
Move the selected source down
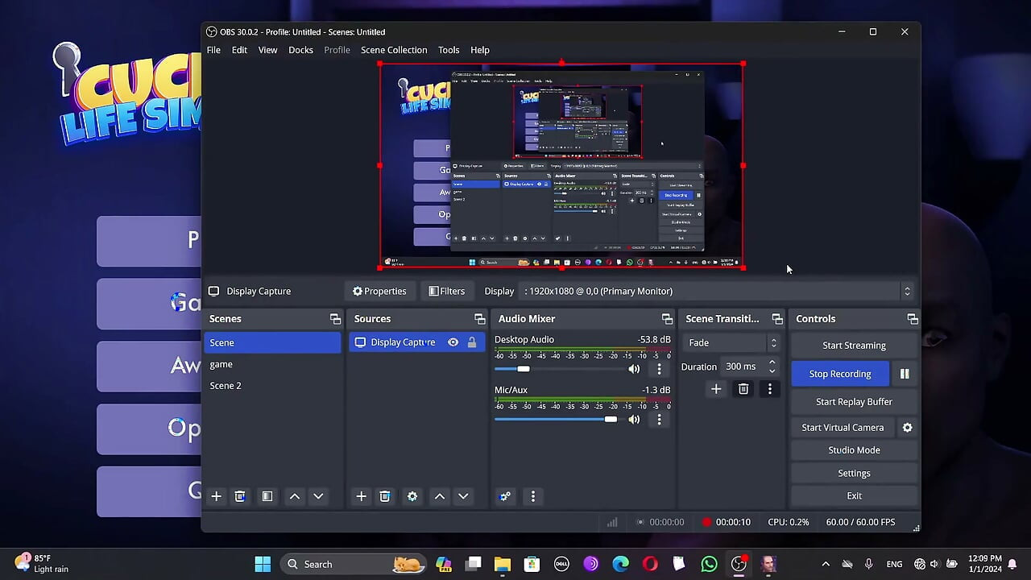[463, 496]
